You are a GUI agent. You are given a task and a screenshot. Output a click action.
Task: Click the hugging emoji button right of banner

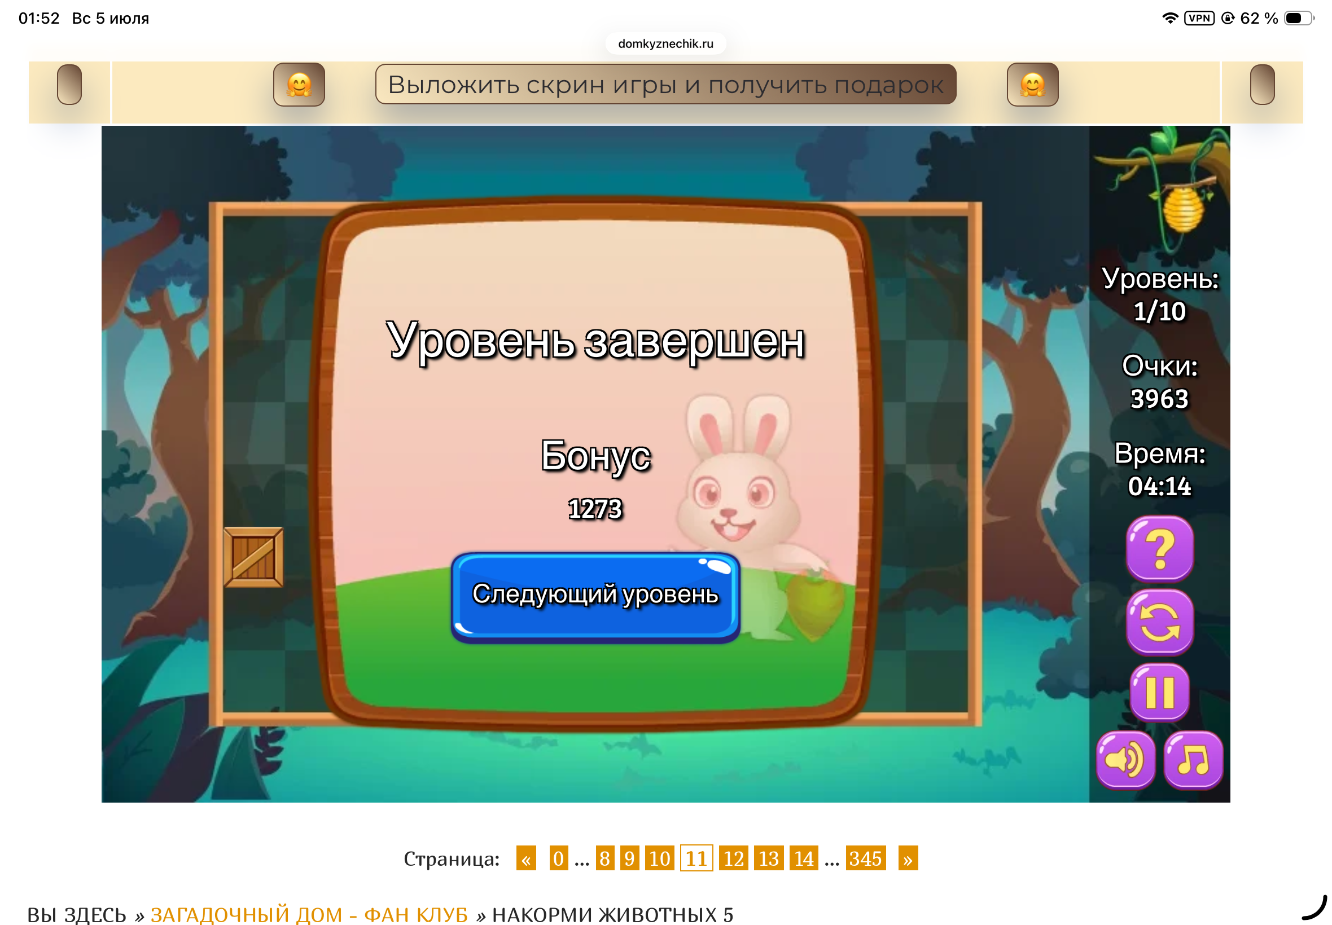click(1032, 85)
